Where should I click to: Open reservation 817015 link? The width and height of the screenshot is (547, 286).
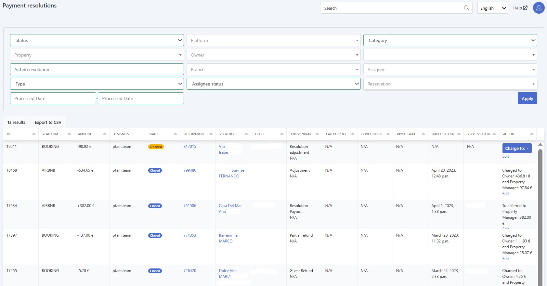[x=190, y=147]
